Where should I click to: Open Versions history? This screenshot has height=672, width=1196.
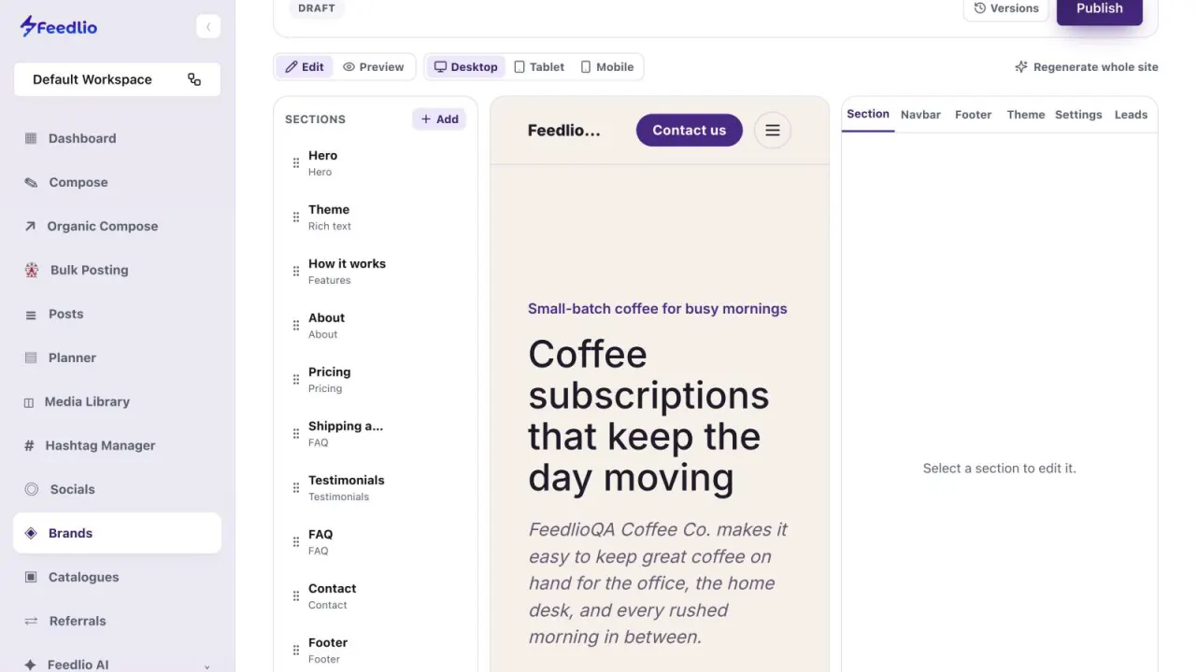[x=1006, y=8]
